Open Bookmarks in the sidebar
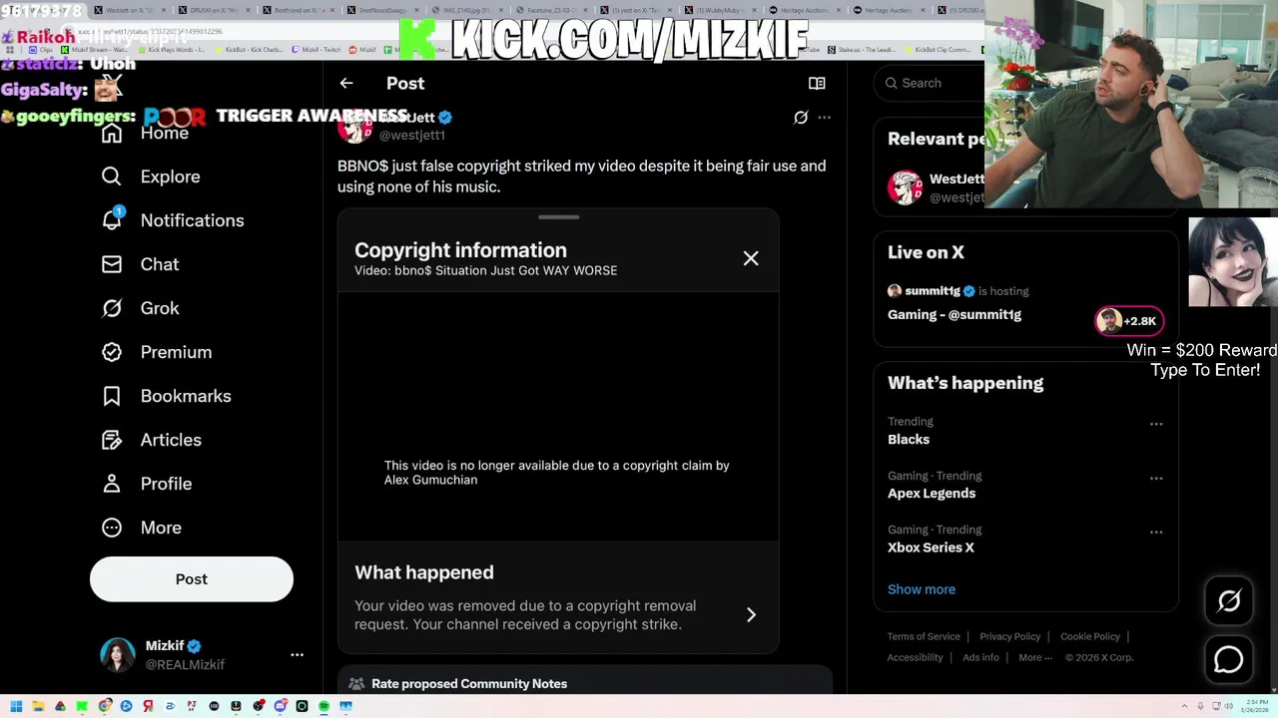The image size is (1278, 718). click(x=166, y=396)
